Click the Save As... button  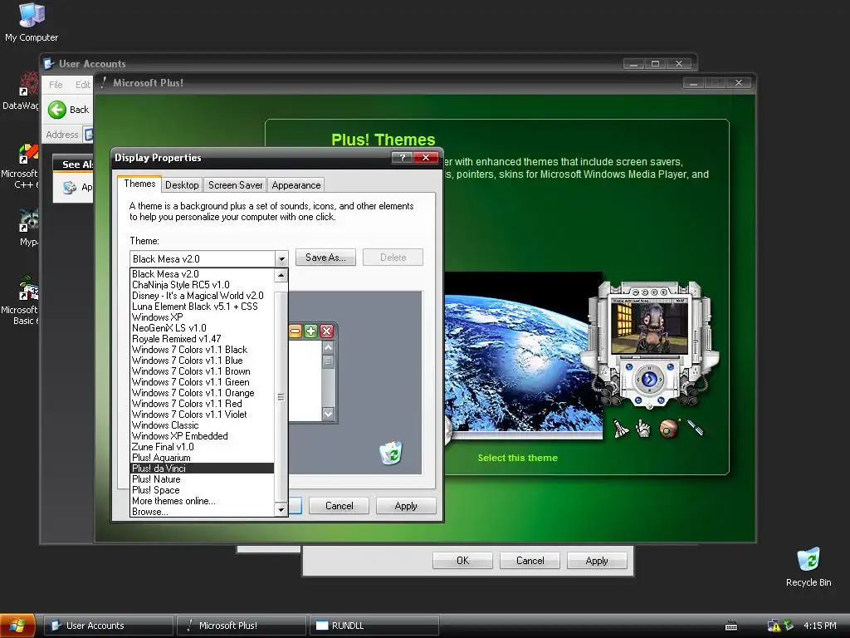(x=325, y=258)
